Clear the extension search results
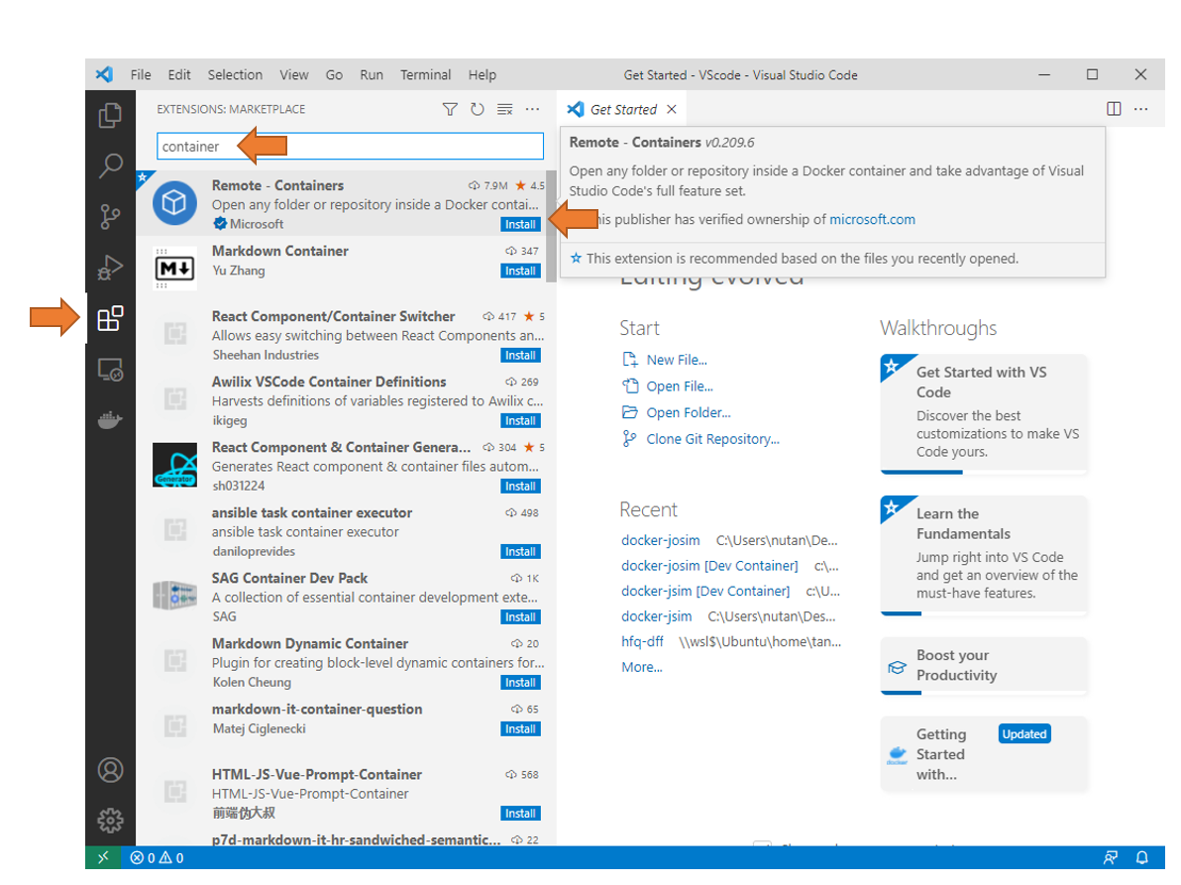 click(504, 109)
